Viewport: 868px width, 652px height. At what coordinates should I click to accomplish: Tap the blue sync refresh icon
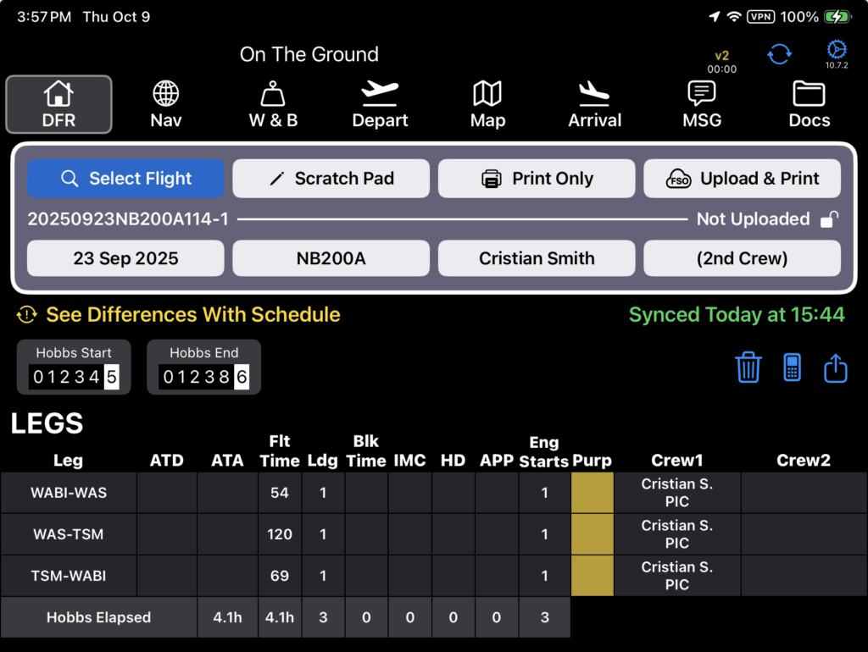click(779, 54)
